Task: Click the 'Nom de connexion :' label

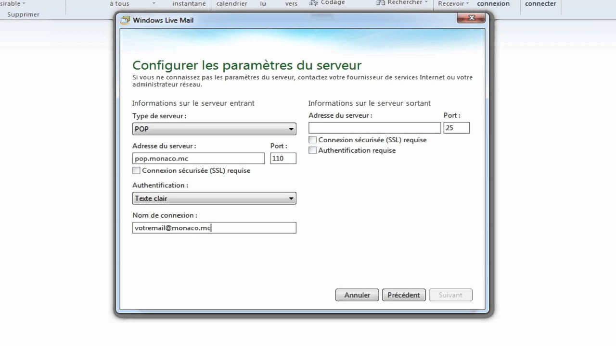Action: (x=165, y=215)
